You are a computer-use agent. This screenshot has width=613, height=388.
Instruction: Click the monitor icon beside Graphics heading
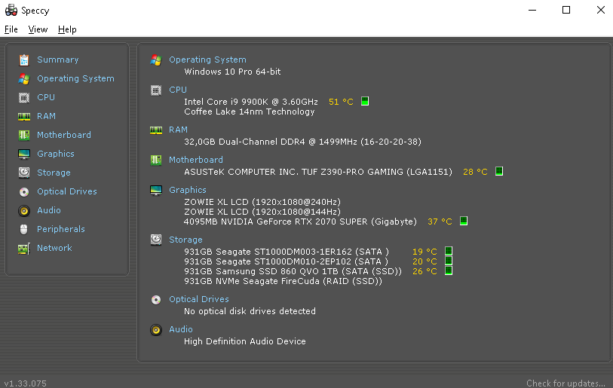pos(156,191)
